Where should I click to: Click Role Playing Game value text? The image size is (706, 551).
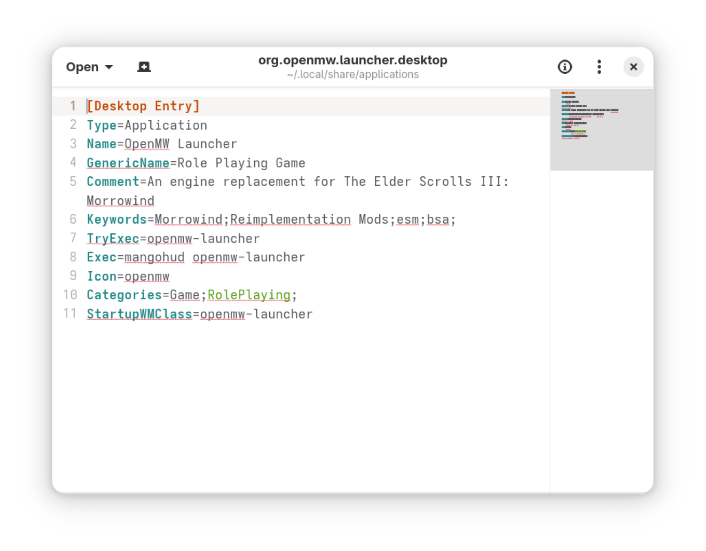pyautogui.click(x=241, y=163)
